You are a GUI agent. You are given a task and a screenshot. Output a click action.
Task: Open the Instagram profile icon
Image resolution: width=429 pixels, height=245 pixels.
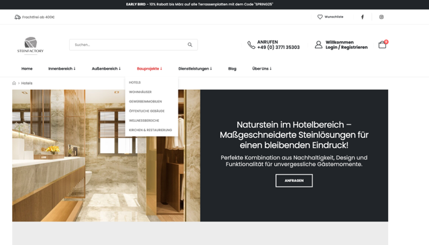coord(381,17)
